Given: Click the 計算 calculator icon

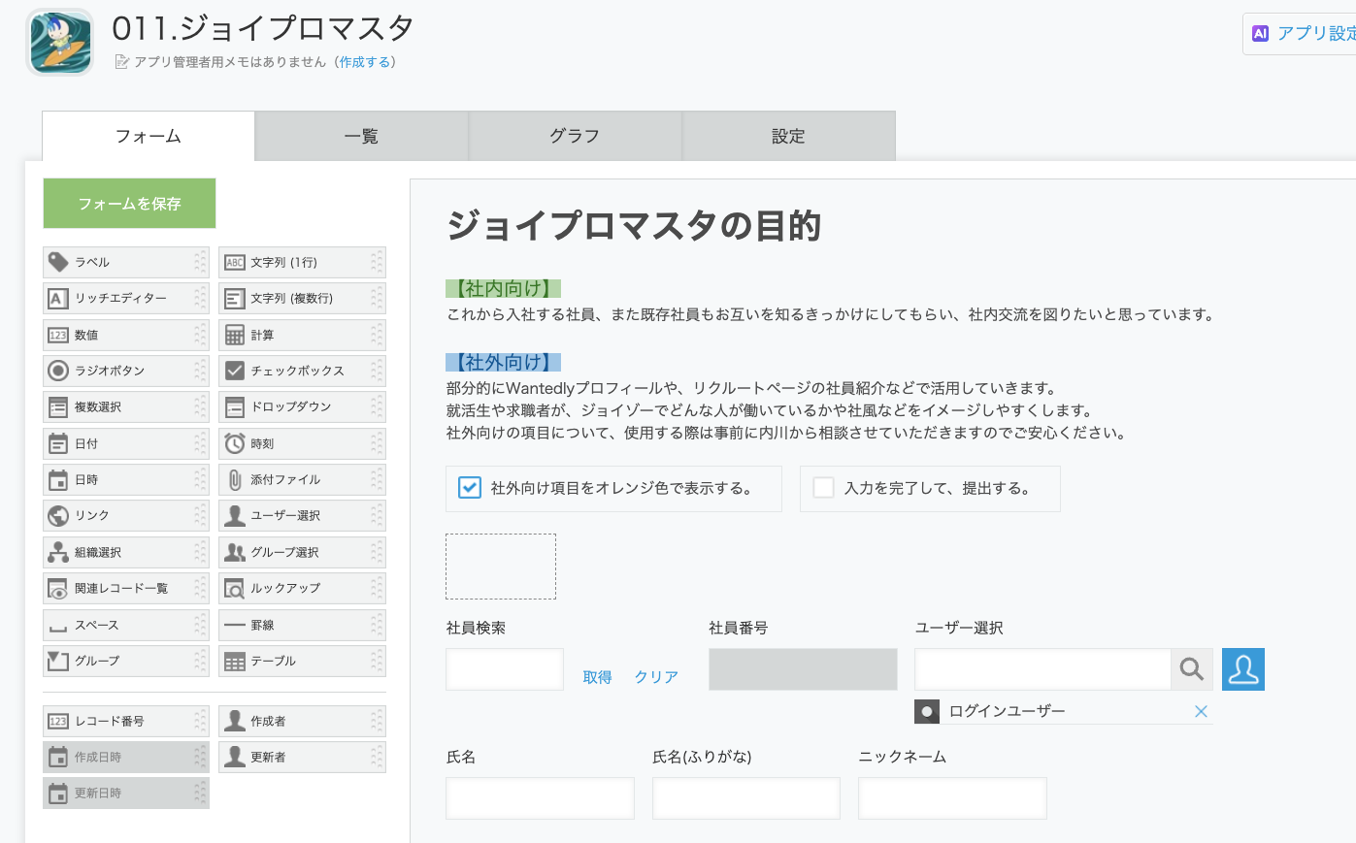Looking at the screenshot, I should 234,335.
